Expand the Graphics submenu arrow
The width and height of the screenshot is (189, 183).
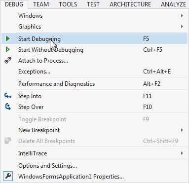pos(182,27)
